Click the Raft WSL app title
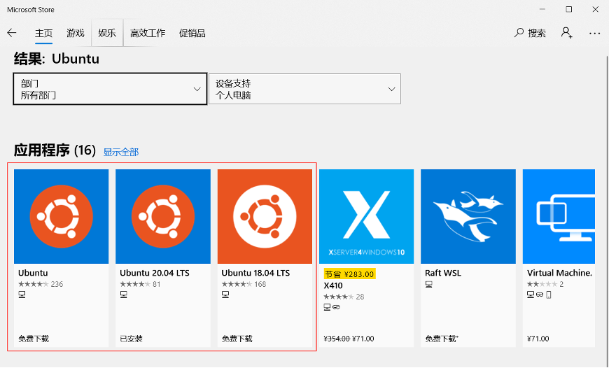 click(443, 273)
